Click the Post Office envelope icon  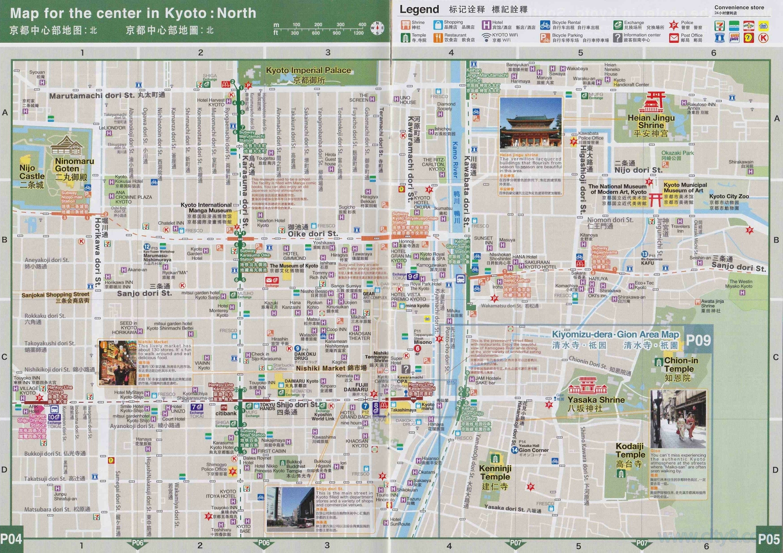pos(674,38)
